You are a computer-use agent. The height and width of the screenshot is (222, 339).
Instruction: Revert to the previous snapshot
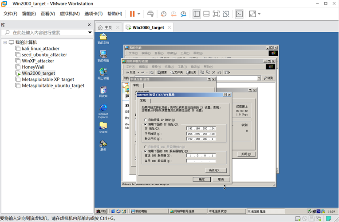click(x=173, y=14)
